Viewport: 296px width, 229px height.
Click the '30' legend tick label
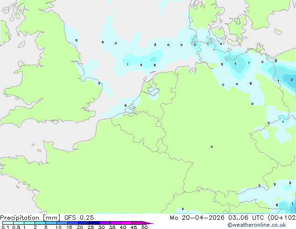[101, 227]
